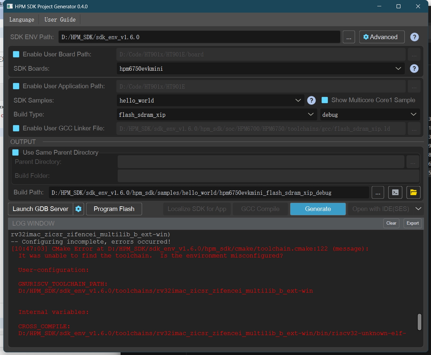
Task: Browse for the Build Path
Action: [378, 192]
